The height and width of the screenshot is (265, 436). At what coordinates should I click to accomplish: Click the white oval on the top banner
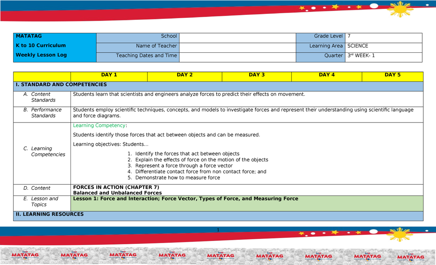pos(374,5)
